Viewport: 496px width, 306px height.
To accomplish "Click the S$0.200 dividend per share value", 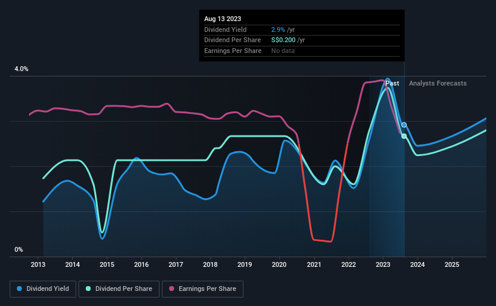I will point(283,40).
